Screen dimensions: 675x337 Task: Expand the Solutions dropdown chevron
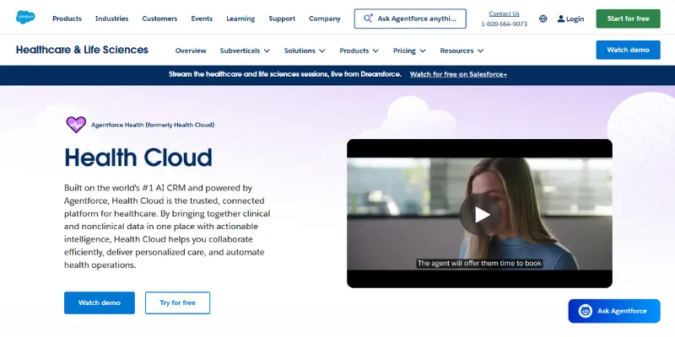point(322,51)
